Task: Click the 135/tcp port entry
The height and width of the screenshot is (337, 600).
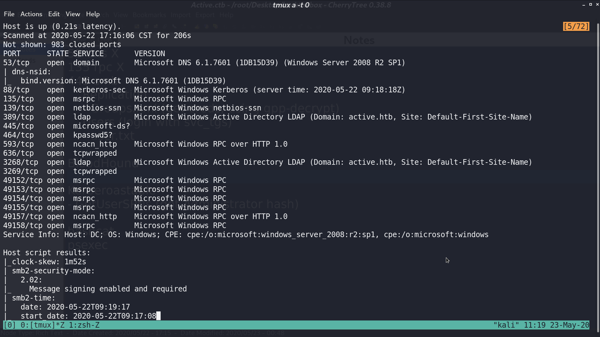Action: 18,99
